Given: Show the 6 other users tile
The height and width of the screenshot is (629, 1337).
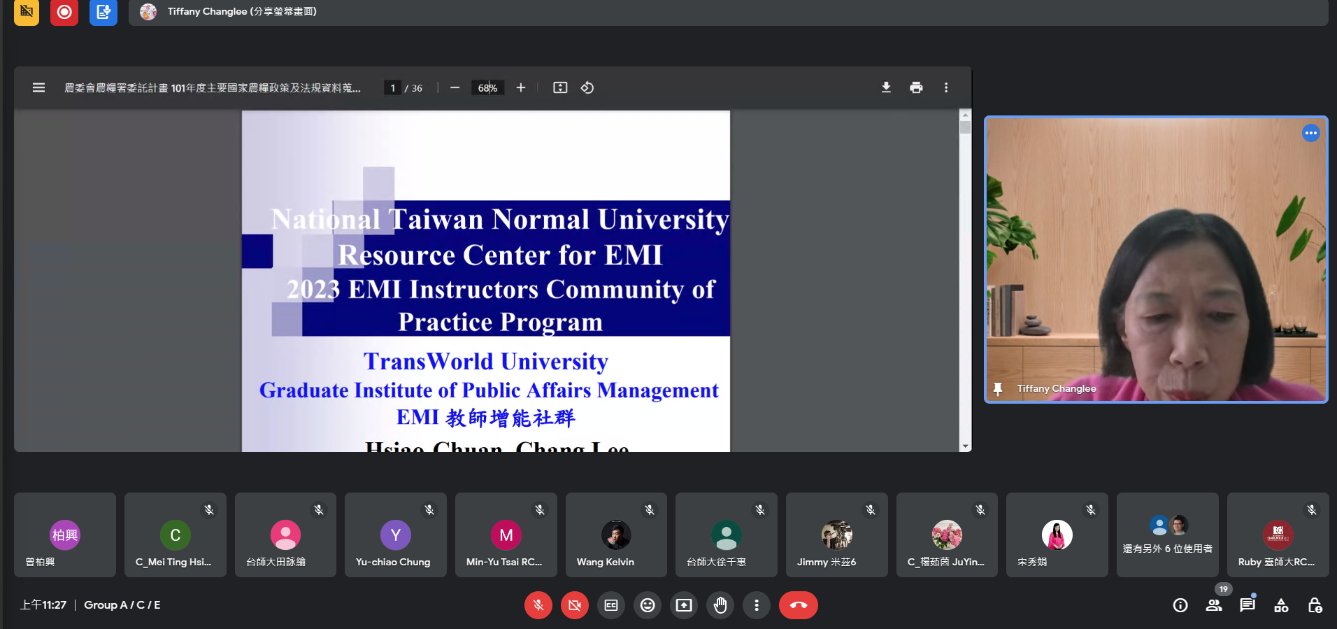Looking at the screenshot, I should pos(1168,535).
